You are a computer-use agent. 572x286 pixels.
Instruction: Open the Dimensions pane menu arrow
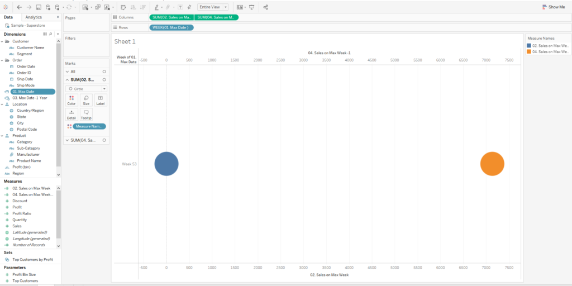(x=58, y=34)
